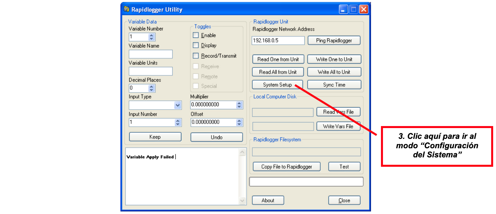Click the Rapidlogger Network Address field
496x214 pixels.
click(278, 40)
